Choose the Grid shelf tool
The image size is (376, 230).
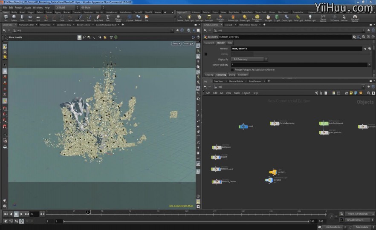[x=38, y=18]
